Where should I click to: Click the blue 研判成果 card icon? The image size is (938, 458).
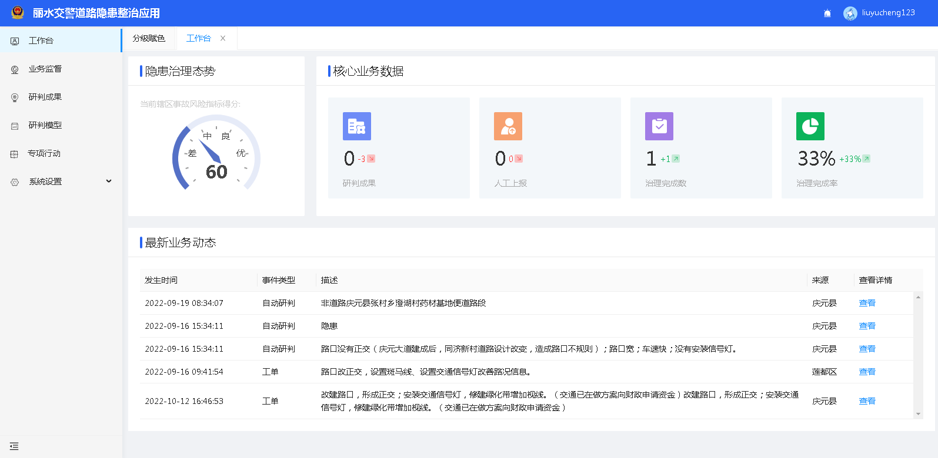coord(357,126)
